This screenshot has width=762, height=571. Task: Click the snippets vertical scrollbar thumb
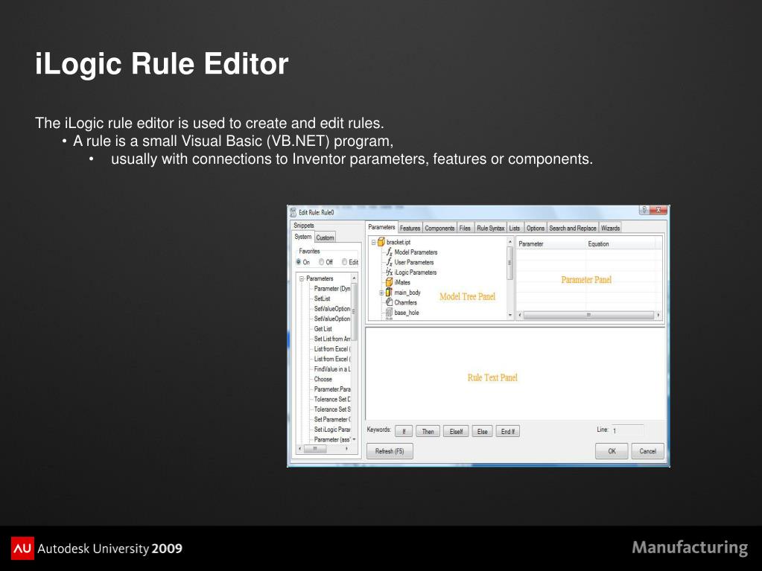click(x=354, y=311)
